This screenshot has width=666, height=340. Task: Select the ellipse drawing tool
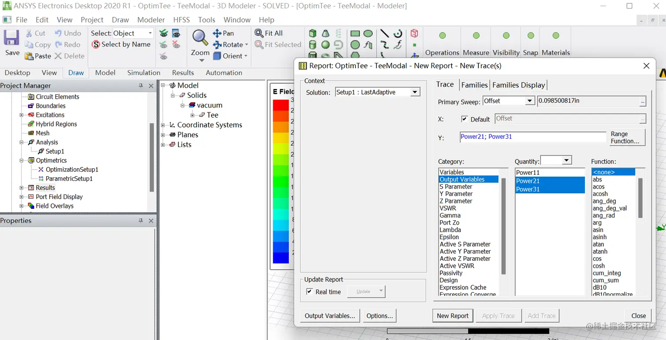[368, 33]
